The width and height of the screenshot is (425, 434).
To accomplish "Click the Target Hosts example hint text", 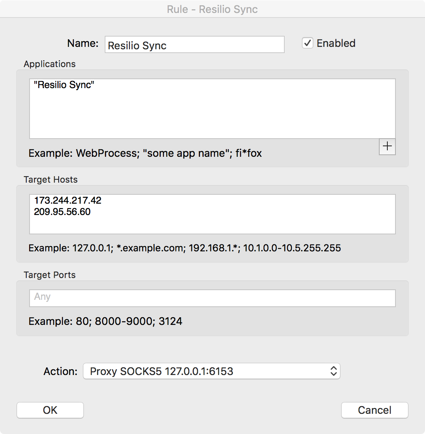I will pos(185,248).
